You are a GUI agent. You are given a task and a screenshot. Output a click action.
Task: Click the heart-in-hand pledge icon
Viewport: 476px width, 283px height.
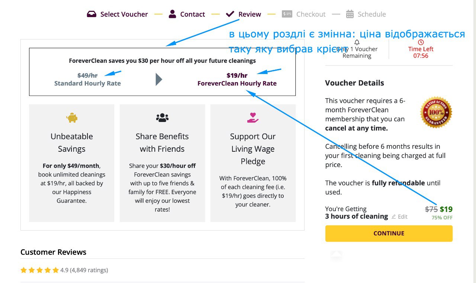tap(253, 118)
